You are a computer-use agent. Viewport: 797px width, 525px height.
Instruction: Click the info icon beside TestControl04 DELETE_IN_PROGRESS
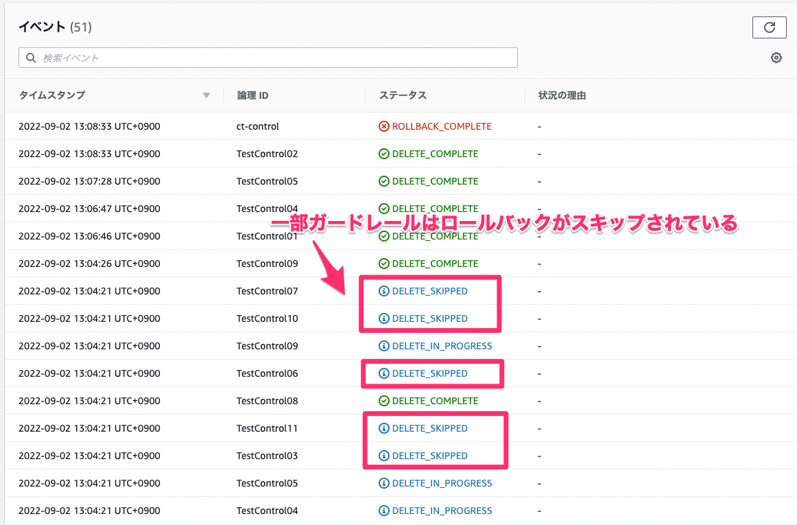pyautogui.click(x=384, y=511)
